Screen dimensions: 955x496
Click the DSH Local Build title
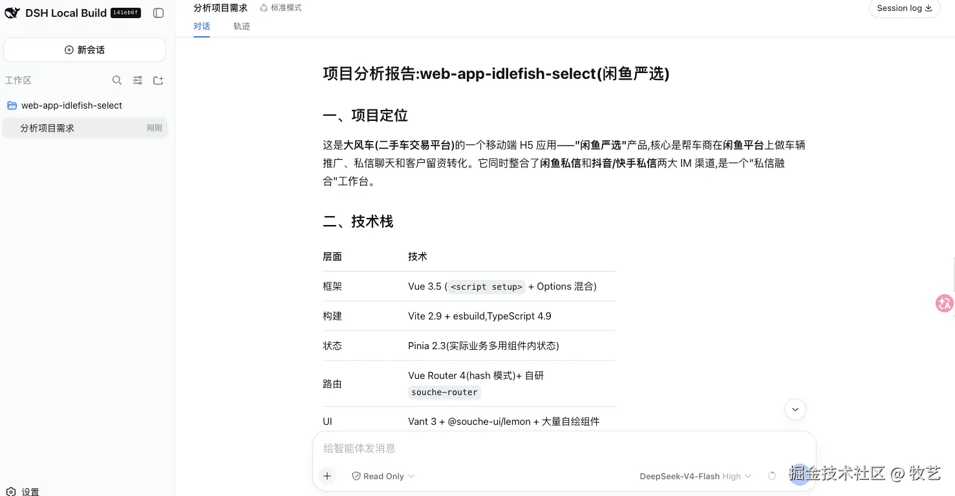[66, 13]
